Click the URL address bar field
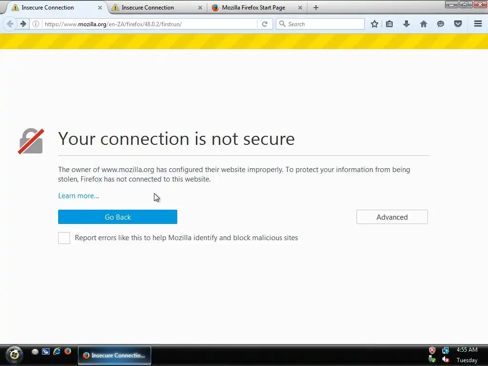 150,24
